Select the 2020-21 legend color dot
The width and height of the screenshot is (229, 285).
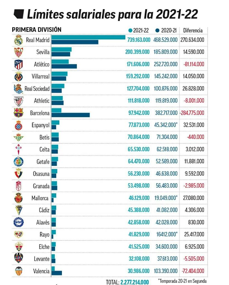pyautogui.click(x=157, y=31)
